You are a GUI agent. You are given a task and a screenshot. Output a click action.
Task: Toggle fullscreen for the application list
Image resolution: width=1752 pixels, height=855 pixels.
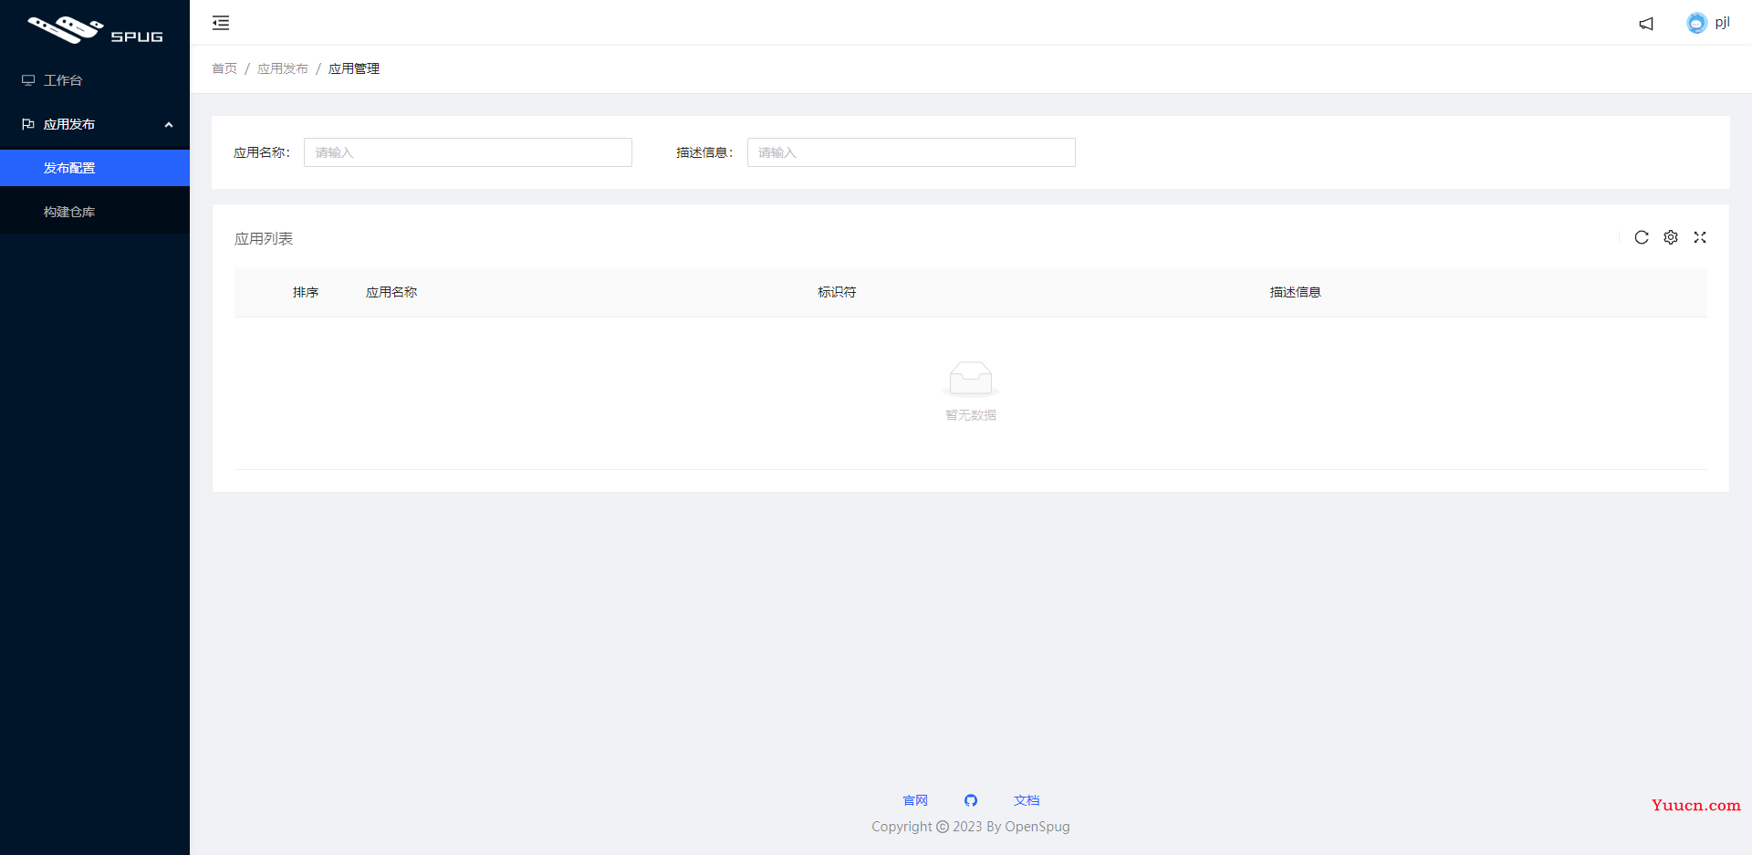coord(1700,237)
